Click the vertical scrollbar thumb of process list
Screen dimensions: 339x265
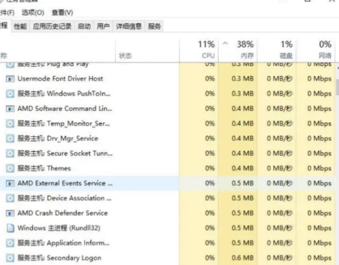(338, 87)
